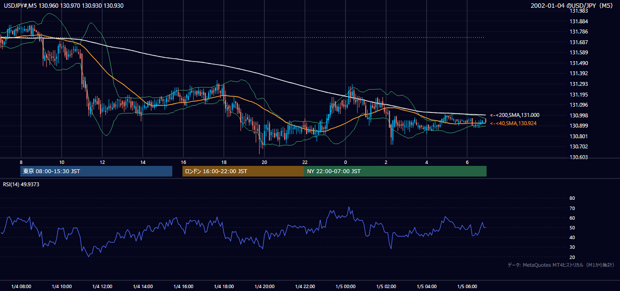Click hour tick 14 under price chart

click(x=143, y=162)
